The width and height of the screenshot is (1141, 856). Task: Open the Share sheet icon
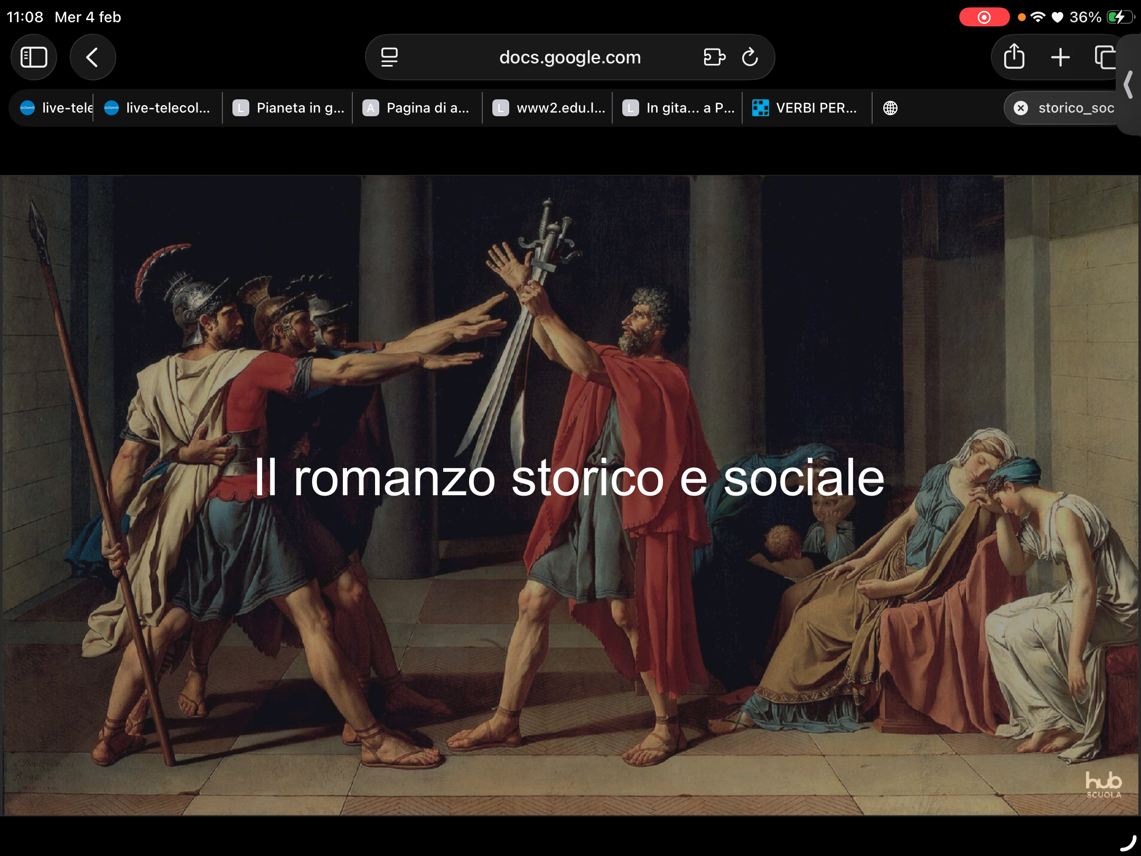1014,57
